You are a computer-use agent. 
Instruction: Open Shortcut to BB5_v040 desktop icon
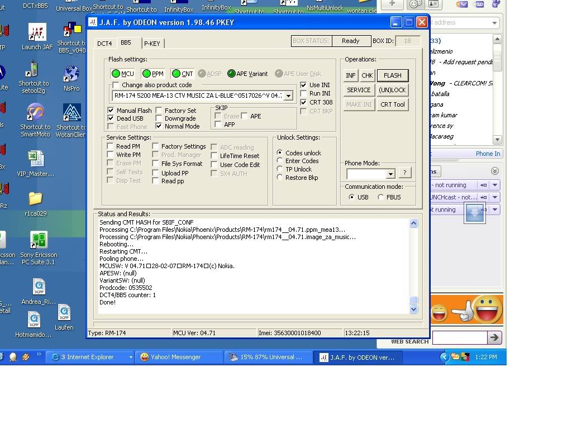point(72,37)
